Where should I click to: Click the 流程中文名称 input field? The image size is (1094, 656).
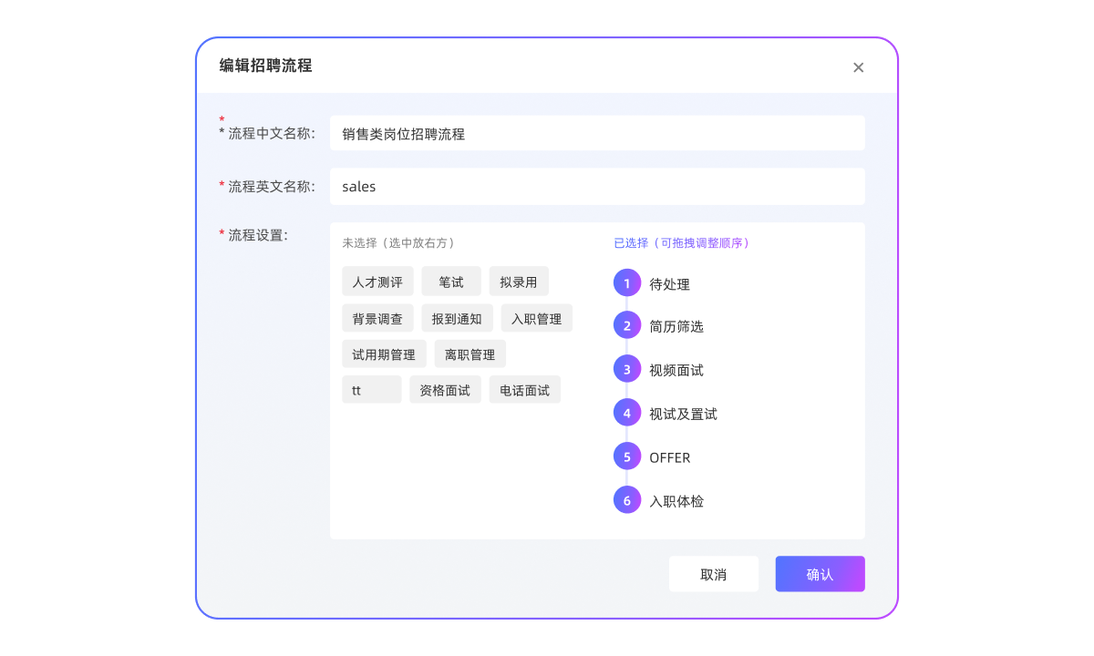597,133
